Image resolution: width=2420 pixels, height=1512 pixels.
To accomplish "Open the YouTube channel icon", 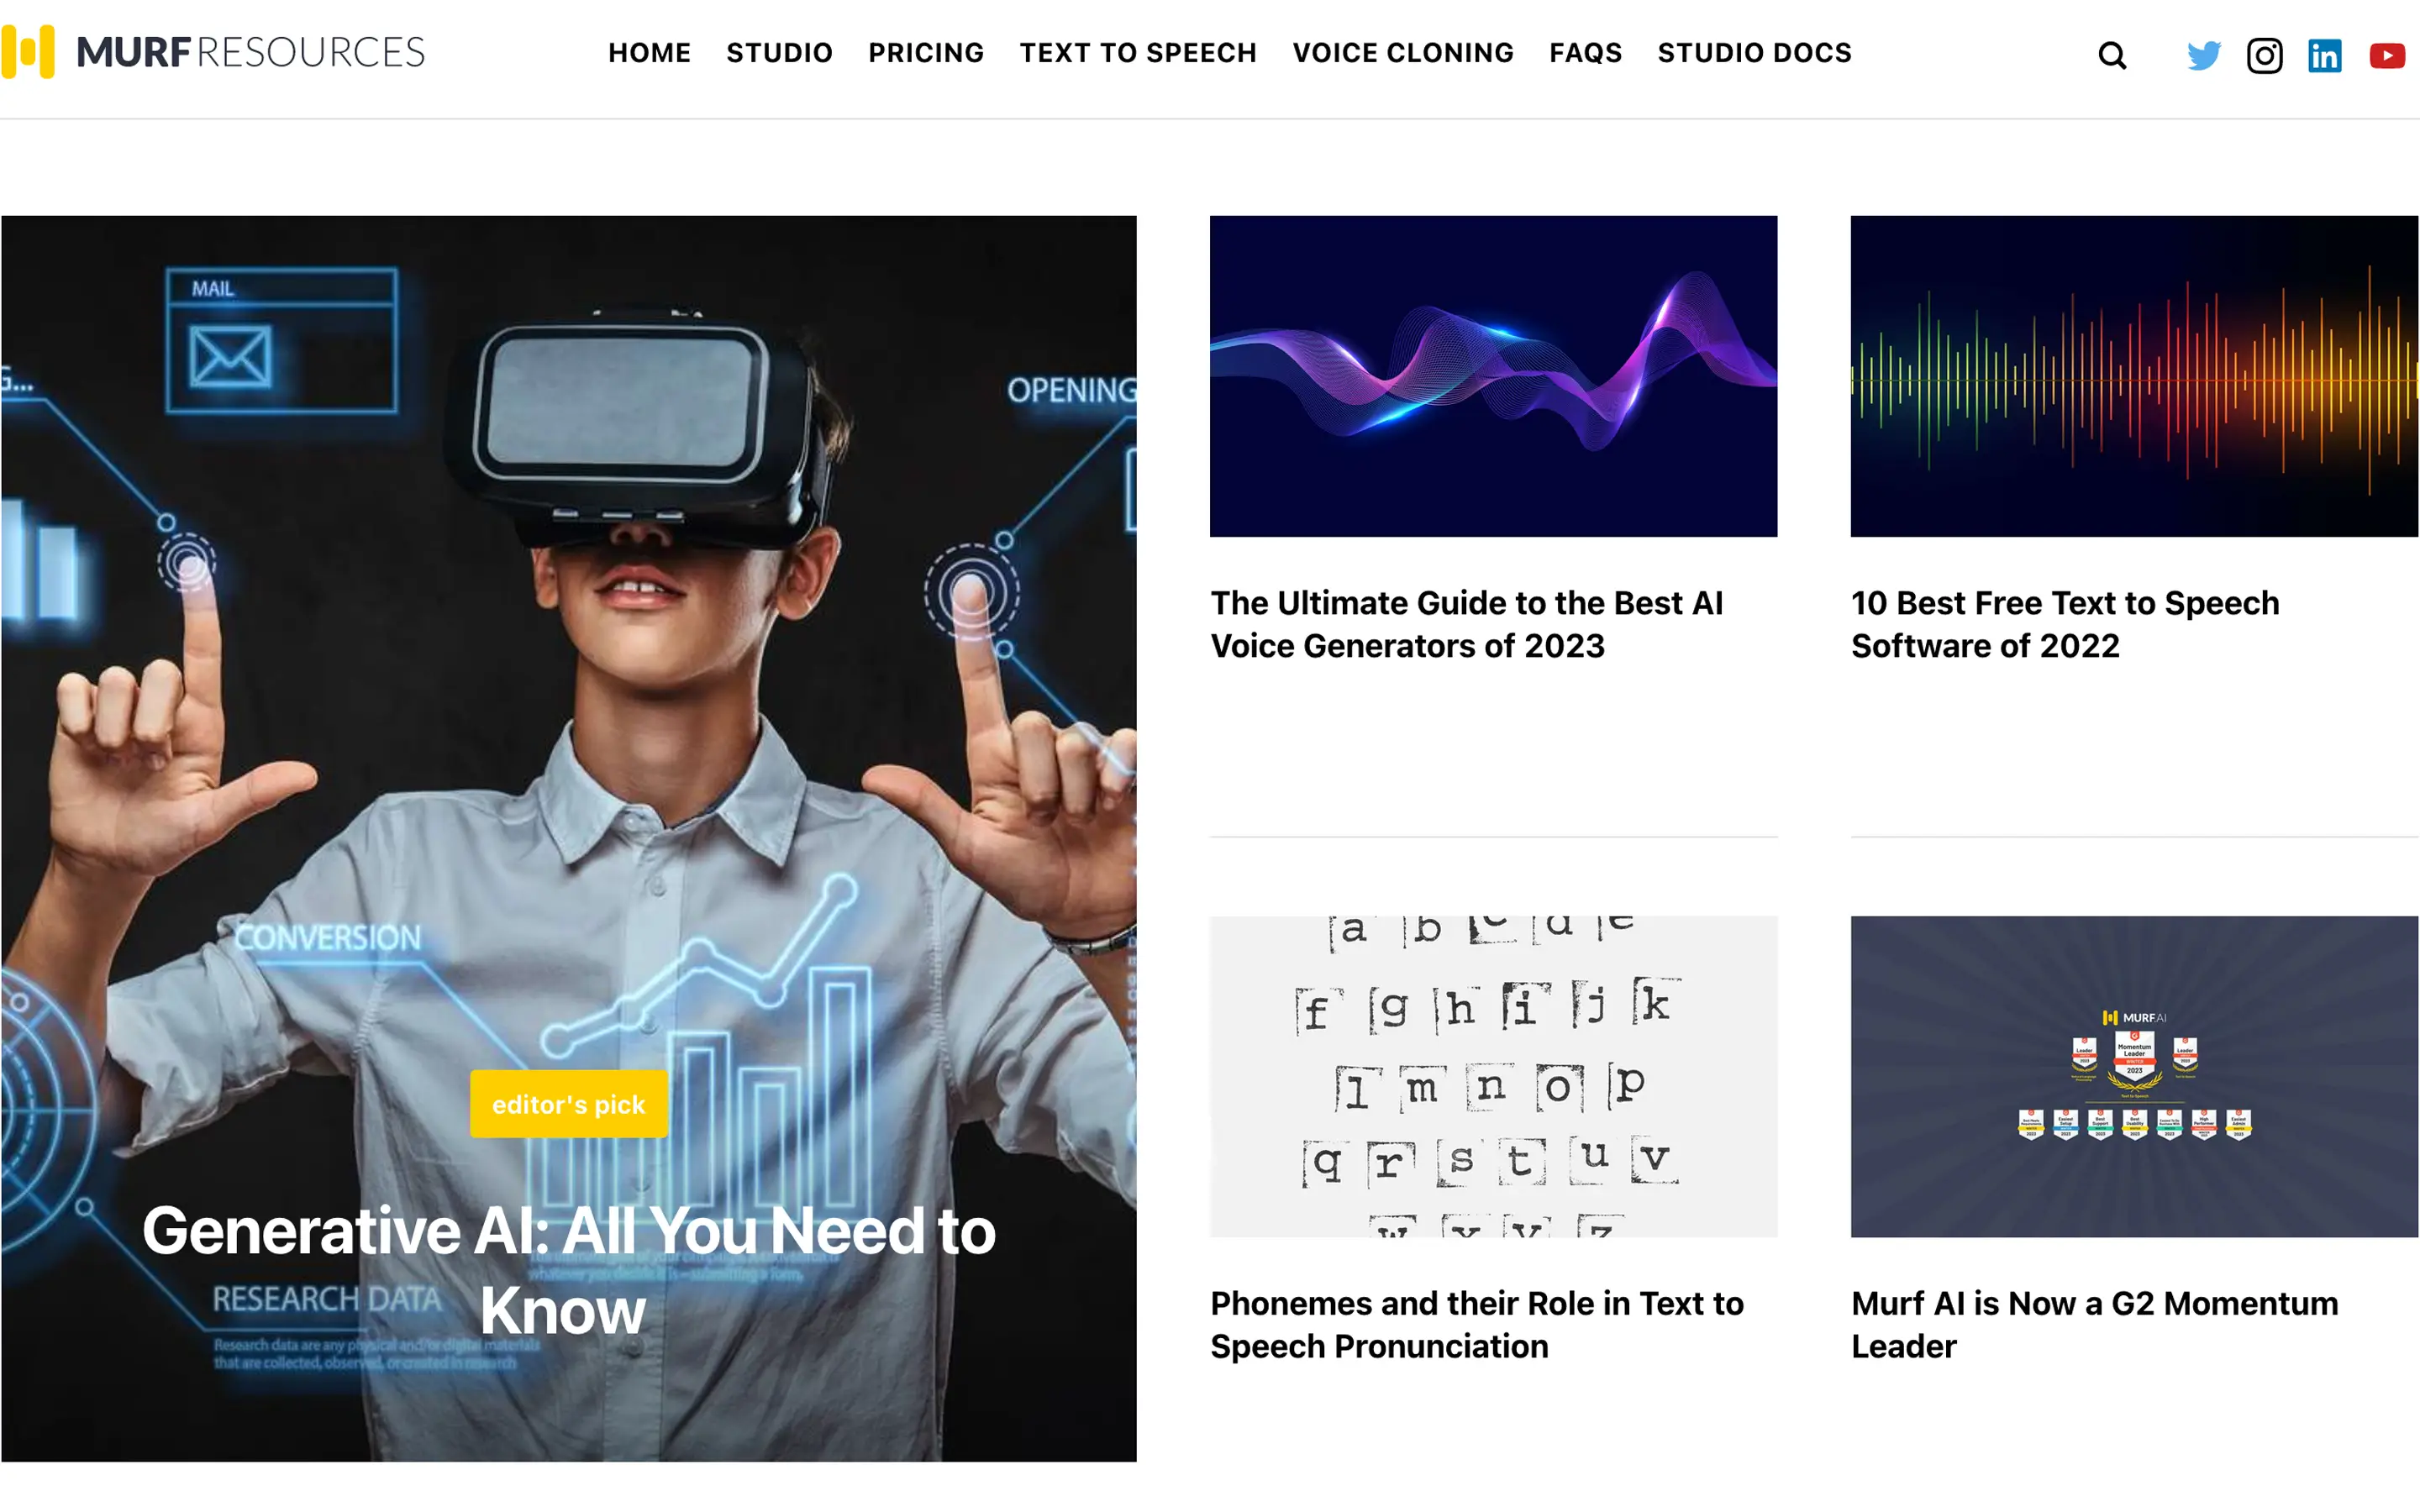I will pos(2387,55).
